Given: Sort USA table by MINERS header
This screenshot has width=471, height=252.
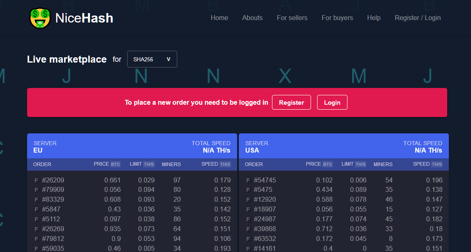Looking at the screenshot, I should (383, 164).
